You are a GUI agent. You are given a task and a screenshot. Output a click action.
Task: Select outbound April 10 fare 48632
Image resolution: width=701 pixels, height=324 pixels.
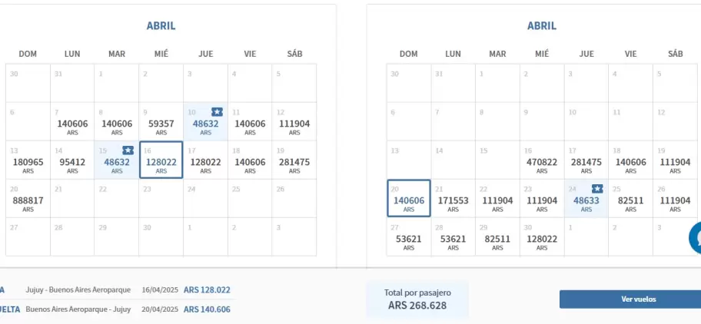pyautogui.click(x=206, y=121)
